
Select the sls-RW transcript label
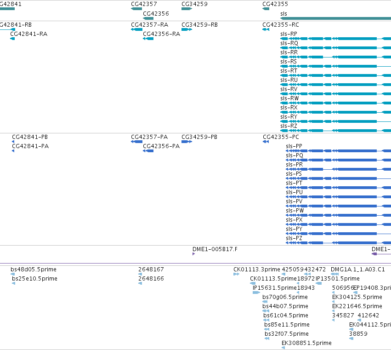pyautogui.click(x=289, y=98)
